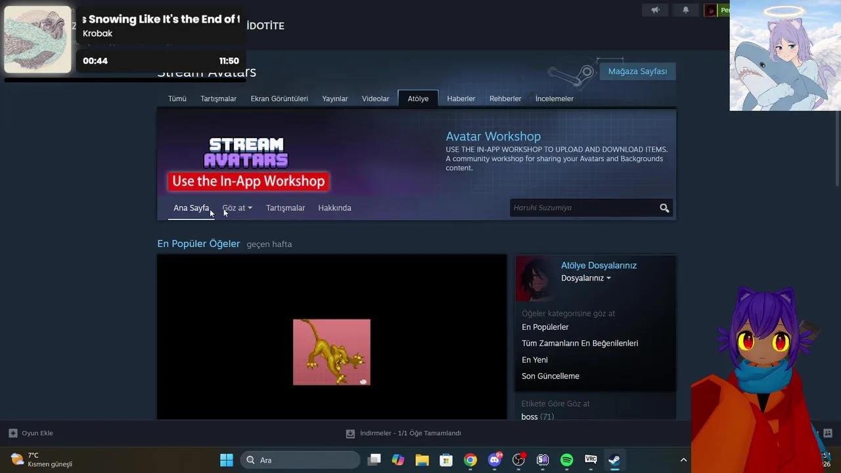
Task: Switch to the Yayınlar tab
Action: pos(335,99)
